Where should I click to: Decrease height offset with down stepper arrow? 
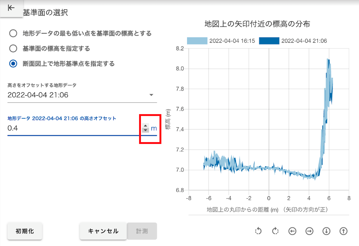point(145,130)
